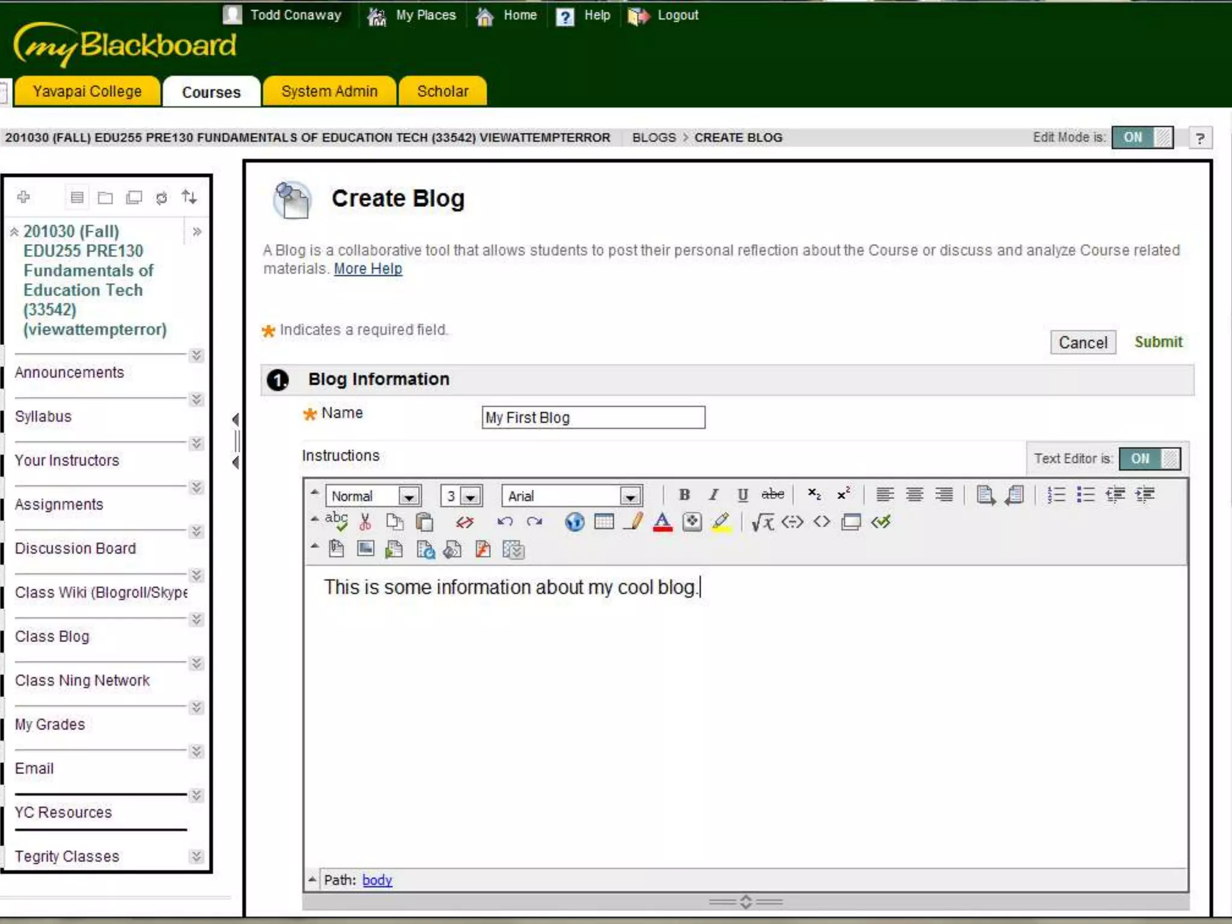Apply strikethrough text formatting
Image resolution: width=1232 pixels, height=924 pixels.
click(772, 494)
